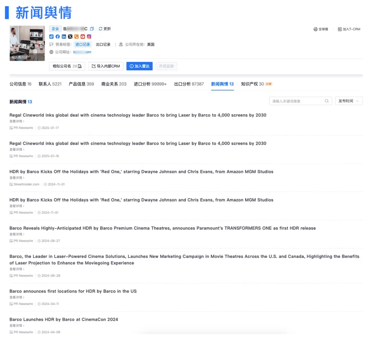Copy the company name with the copy icon

point(92,29)
